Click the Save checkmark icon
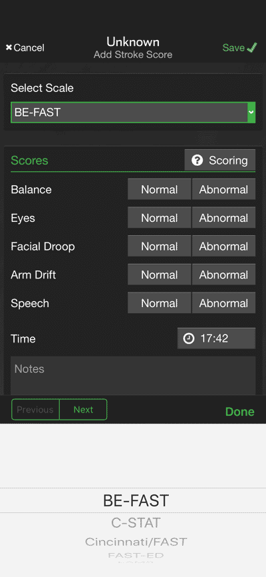Image resolution: width=266 pixels, height=577 pixels. (252, 48)
